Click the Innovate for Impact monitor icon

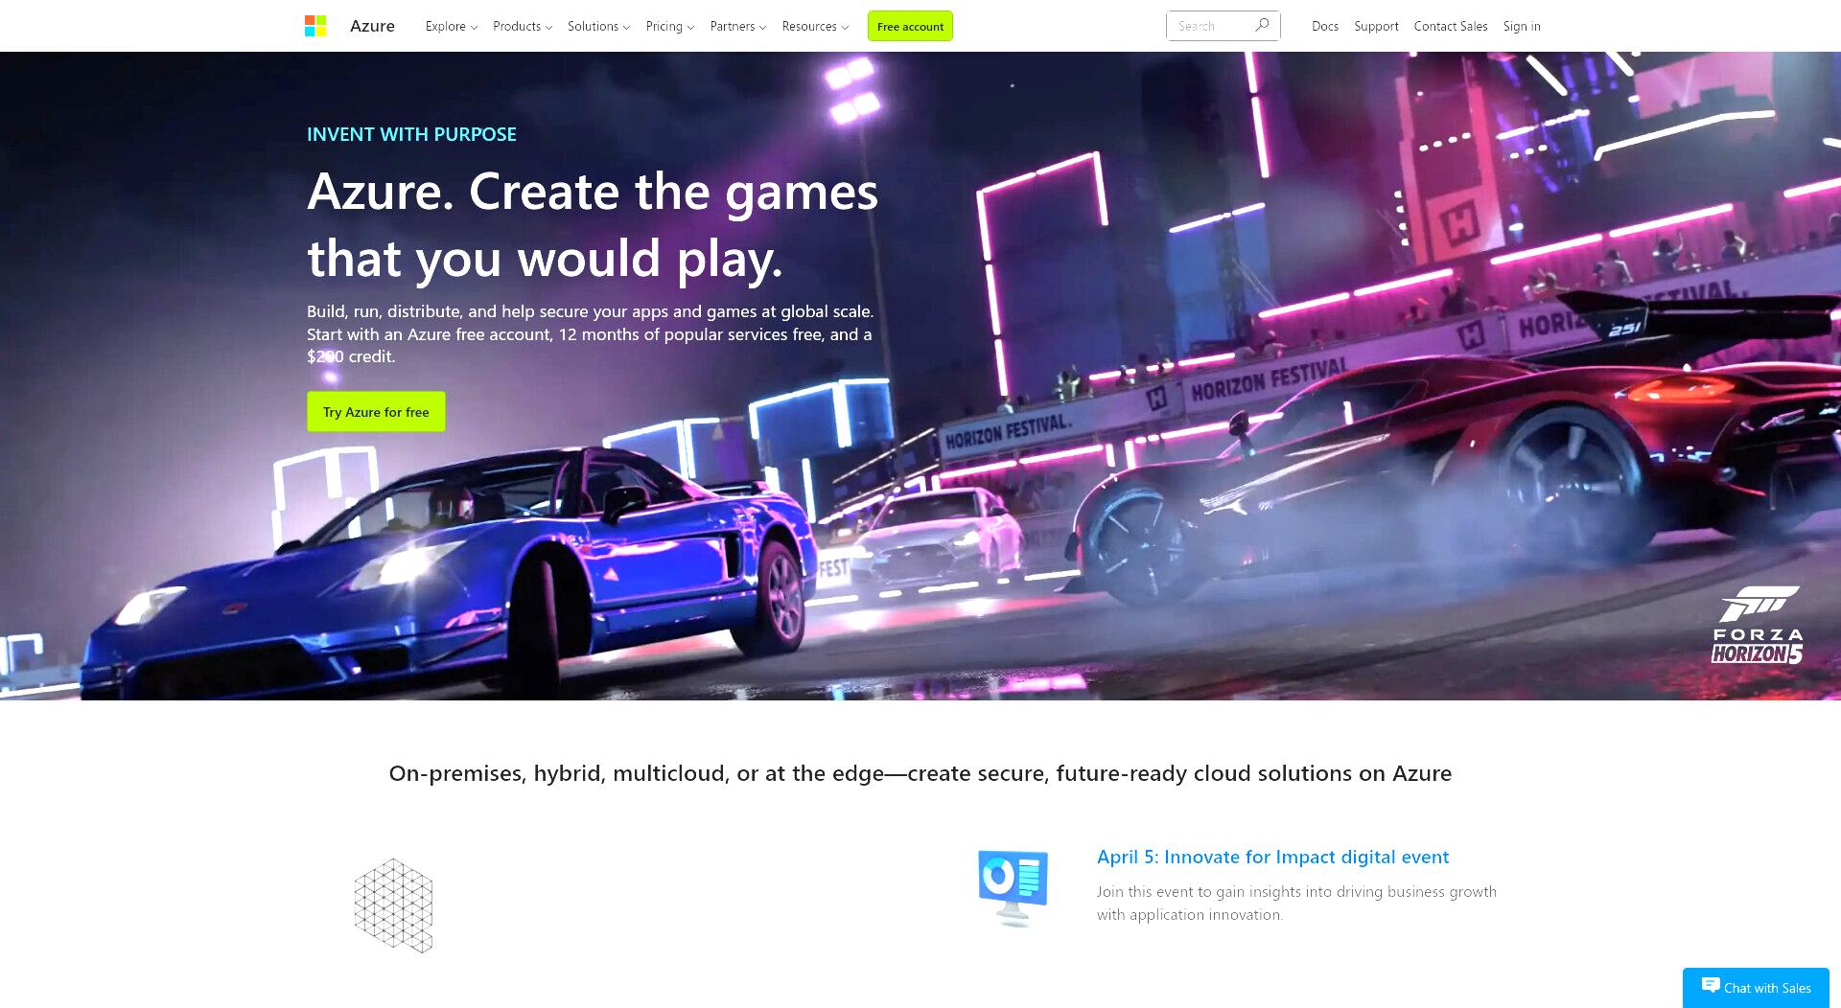coord(1013,887)
